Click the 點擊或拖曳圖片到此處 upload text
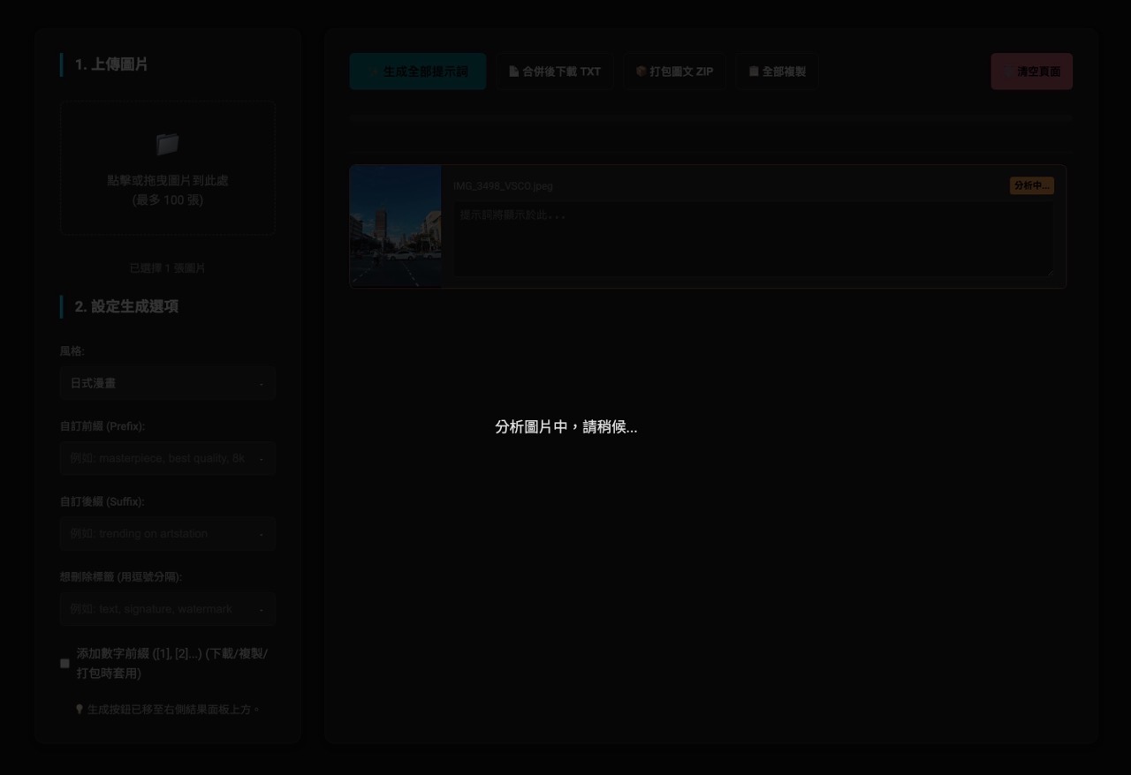The image size is (1131, 775). tap(167, 180)
